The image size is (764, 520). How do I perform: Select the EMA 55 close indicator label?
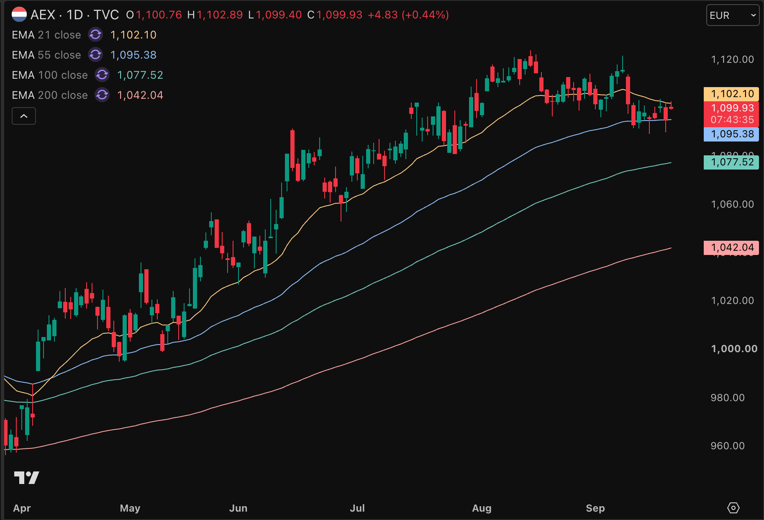click(x=46, y=55)
